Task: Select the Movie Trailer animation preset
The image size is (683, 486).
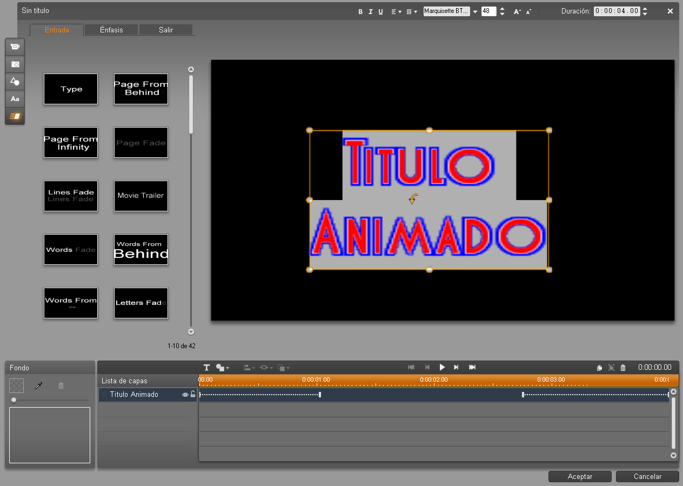Action: click(141, 196)
